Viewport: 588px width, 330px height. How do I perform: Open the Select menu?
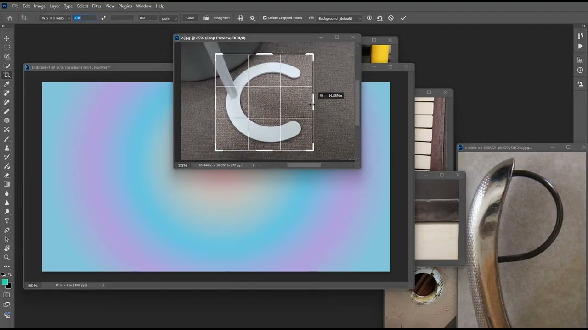pyautogui.click(x=83, y=6)
